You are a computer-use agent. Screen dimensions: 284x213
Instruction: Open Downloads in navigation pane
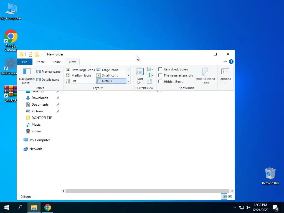pyautogui.click(x=40, y=98)
